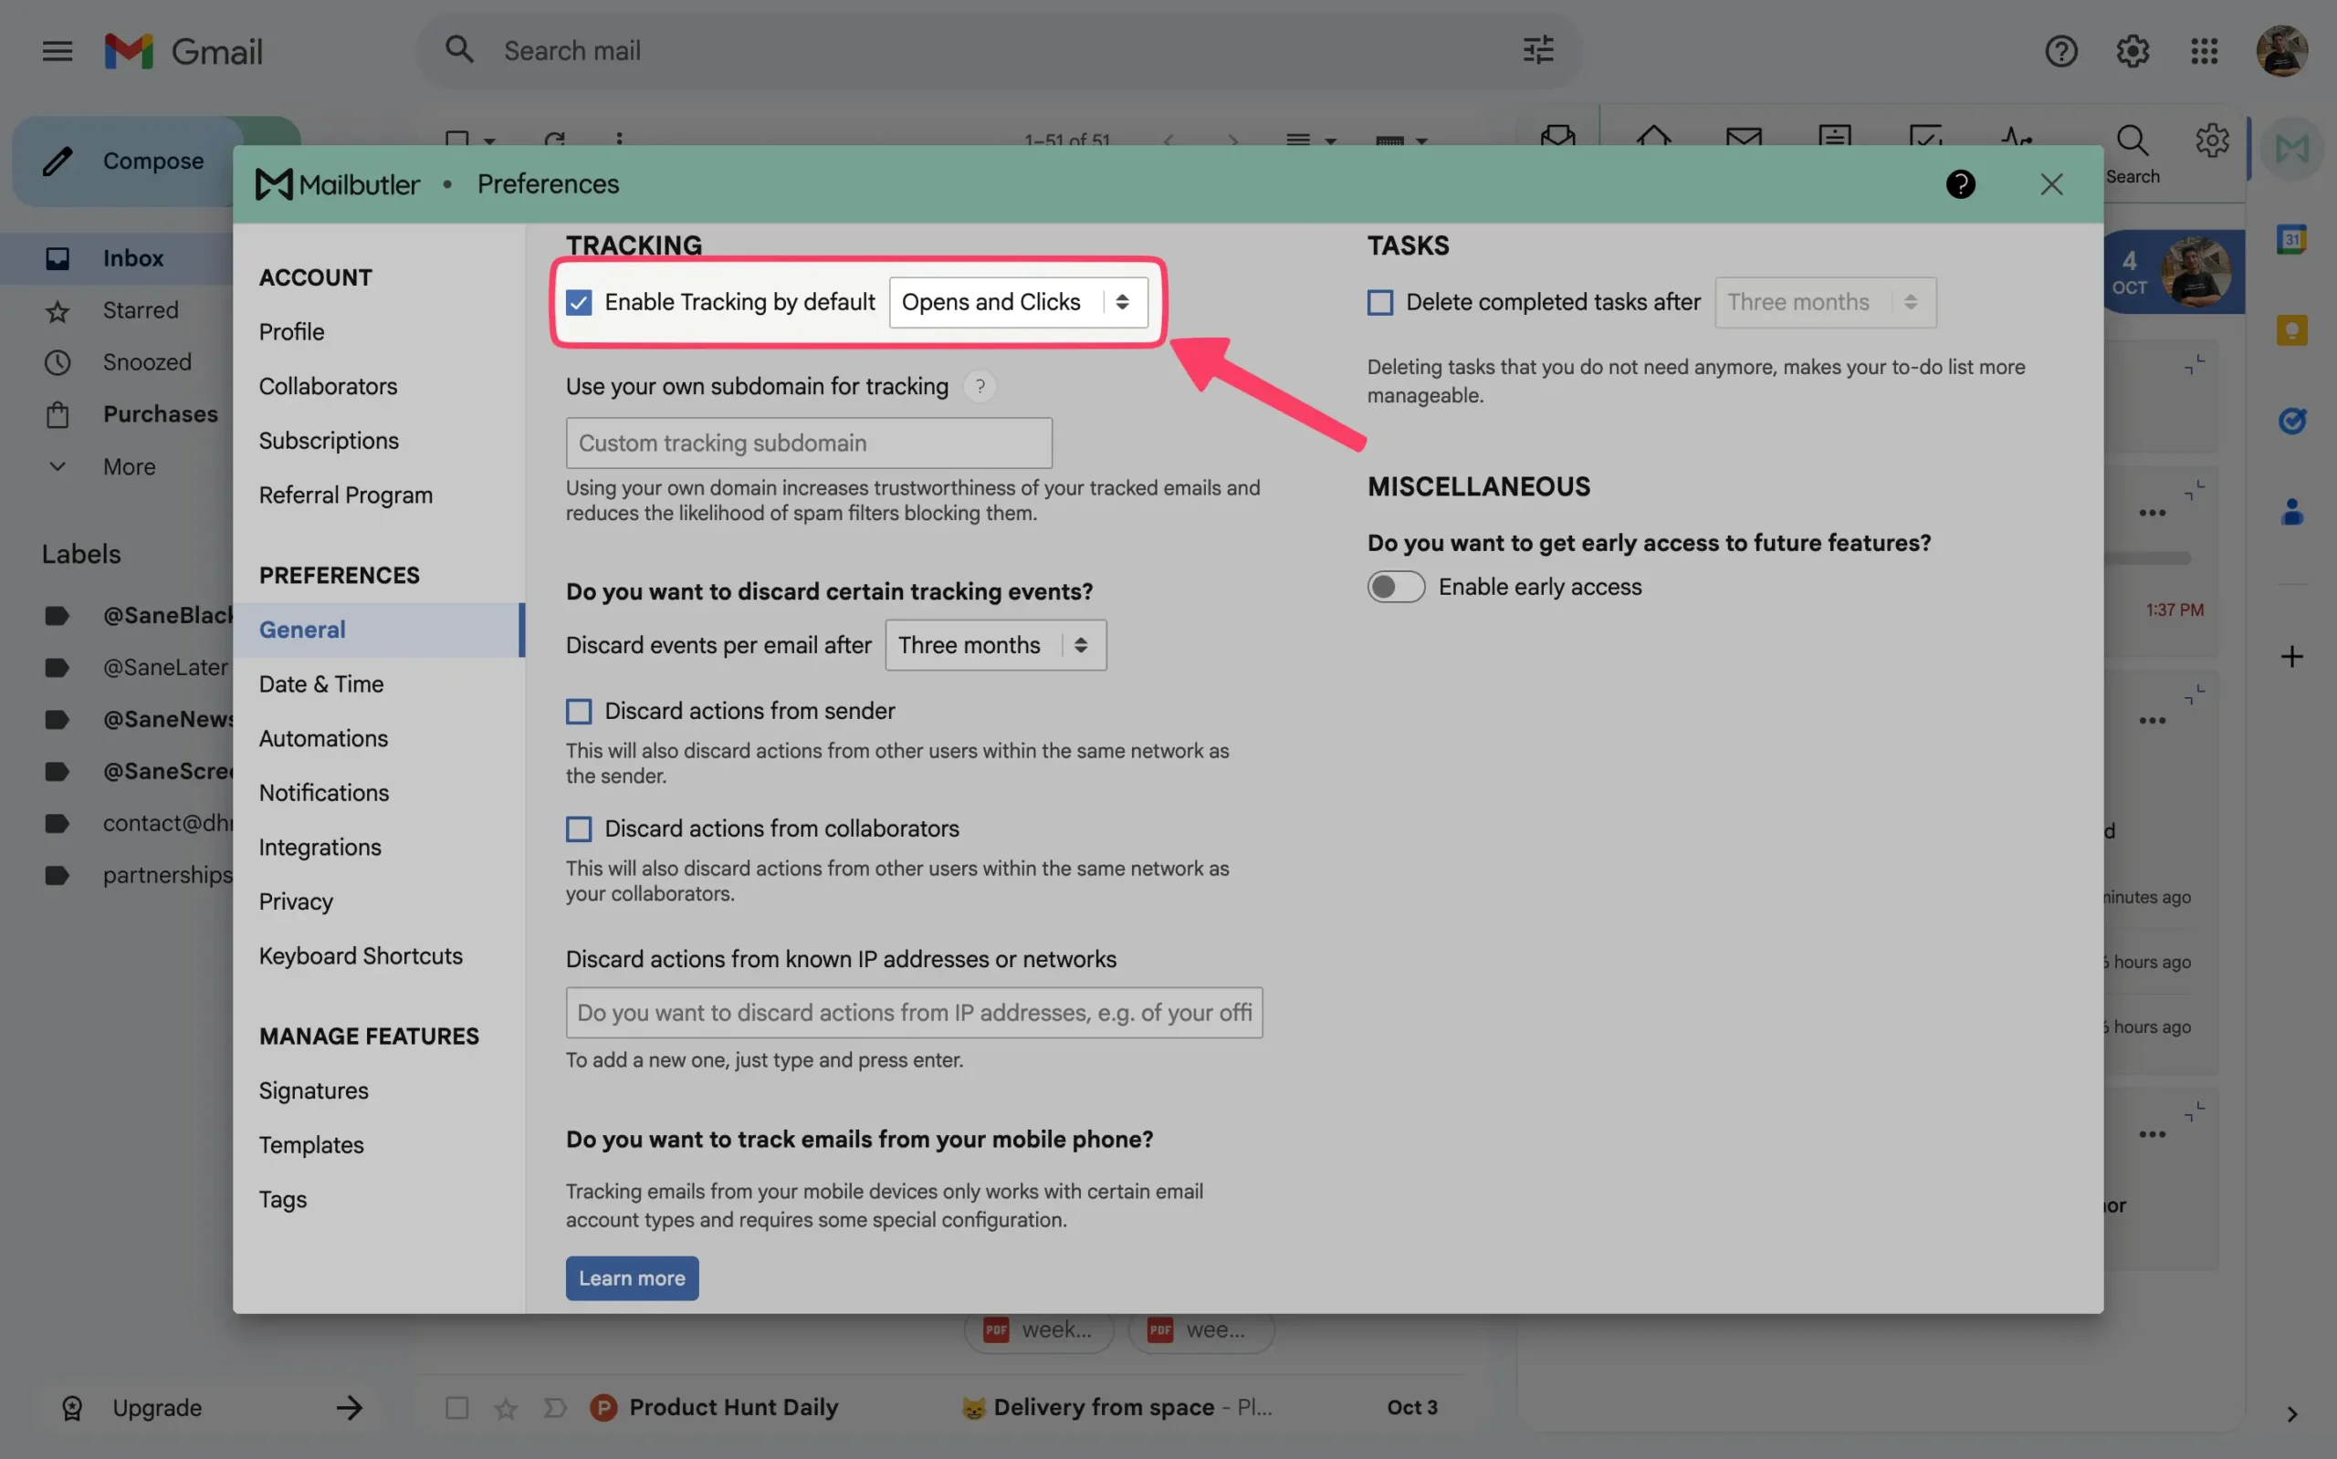Open Discard events Three months dropdown
Screen dimensions: 2337x1459
pos(994,644)
